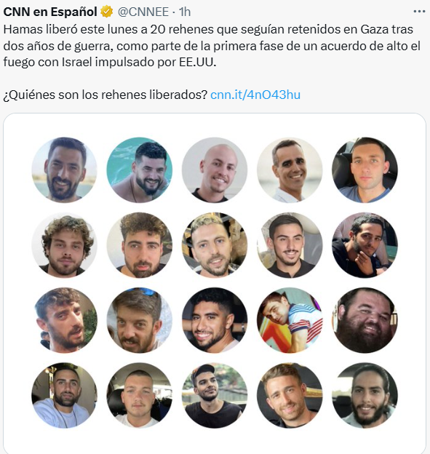Open photo of man resting hand on chin
The width and height of the screenshot is (430, 454).
click(365, 245)
